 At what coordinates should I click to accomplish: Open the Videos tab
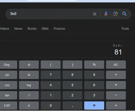4,29
